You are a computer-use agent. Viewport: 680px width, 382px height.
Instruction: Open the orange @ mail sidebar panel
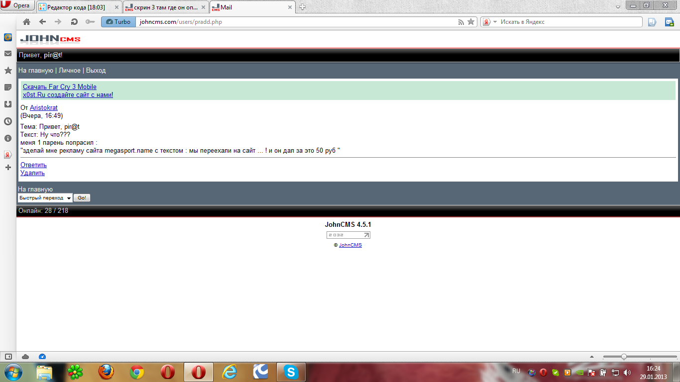8,37
